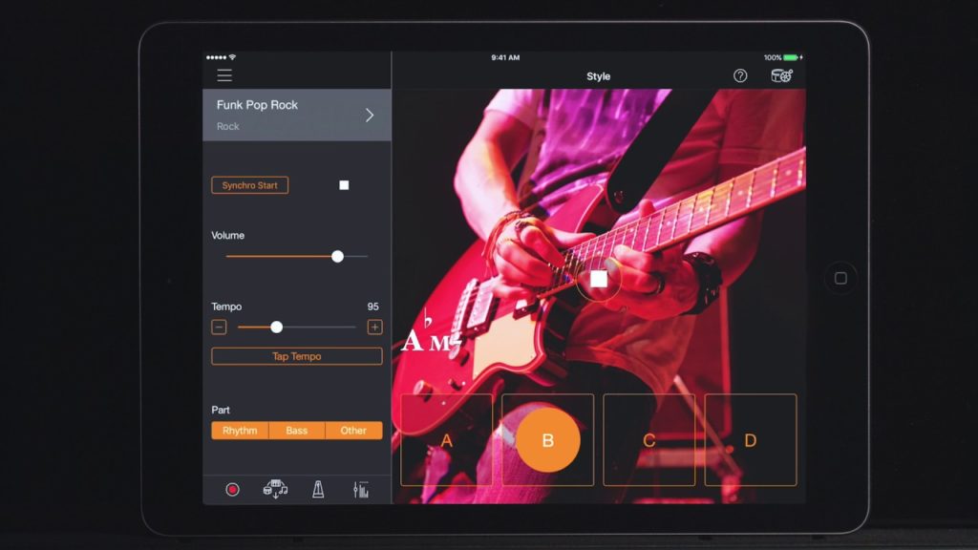This screenshot has height=550, width=978.
Task: Open the help question mark icon
Action: 740,75
